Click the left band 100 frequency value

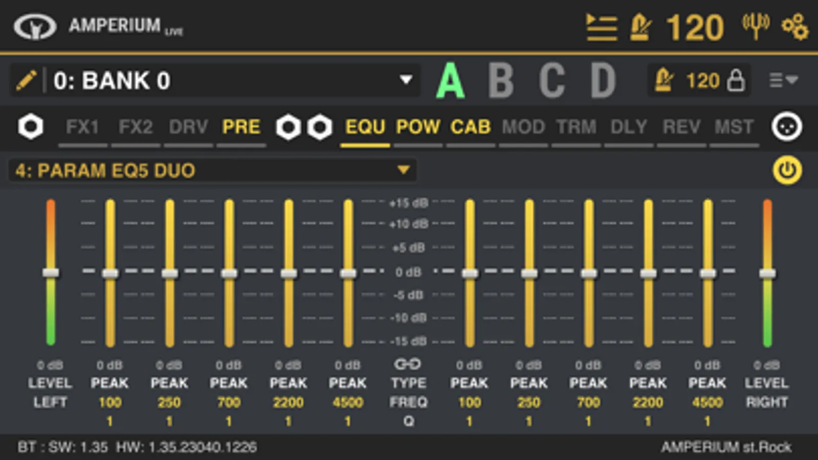[110, 402]
